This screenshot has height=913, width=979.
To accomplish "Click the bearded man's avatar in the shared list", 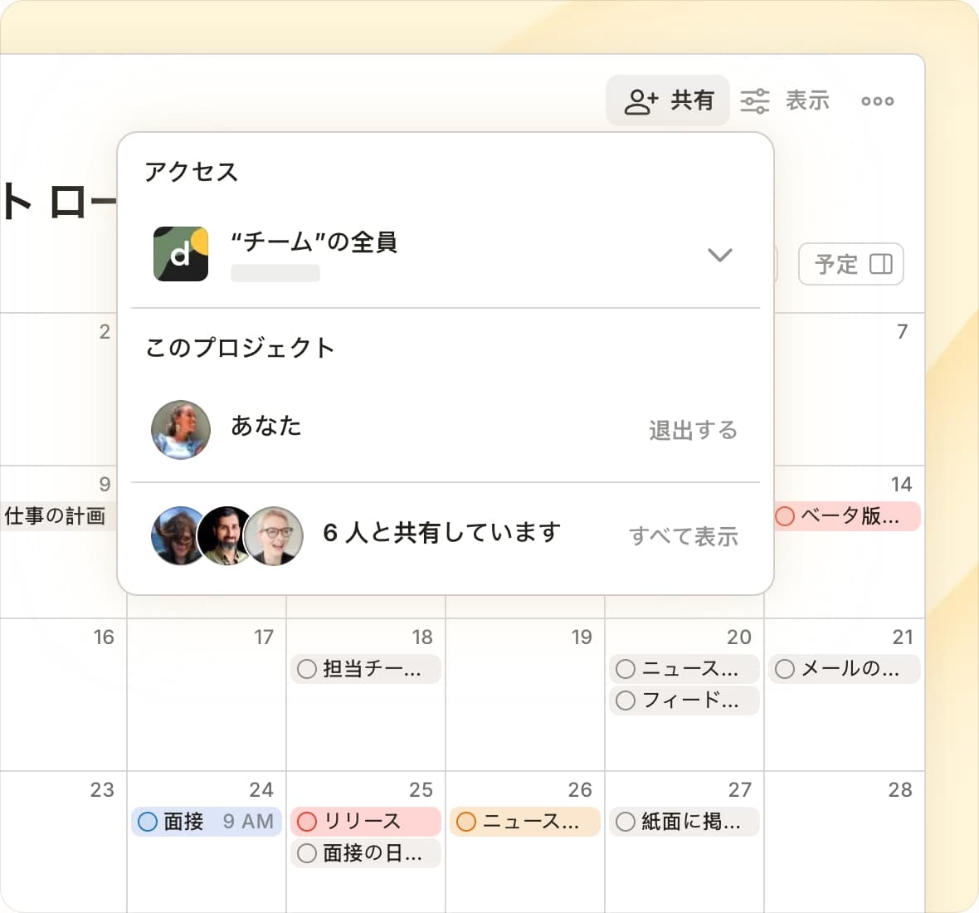I will coord(226,535).
